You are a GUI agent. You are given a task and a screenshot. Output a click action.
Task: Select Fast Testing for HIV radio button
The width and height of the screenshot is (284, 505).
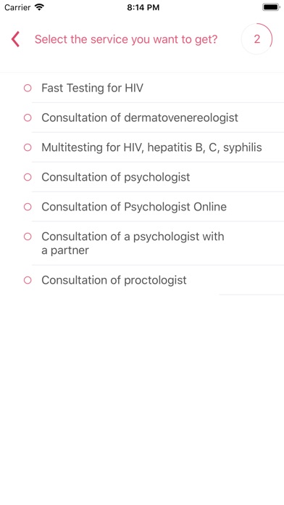[x=28, y=88]
